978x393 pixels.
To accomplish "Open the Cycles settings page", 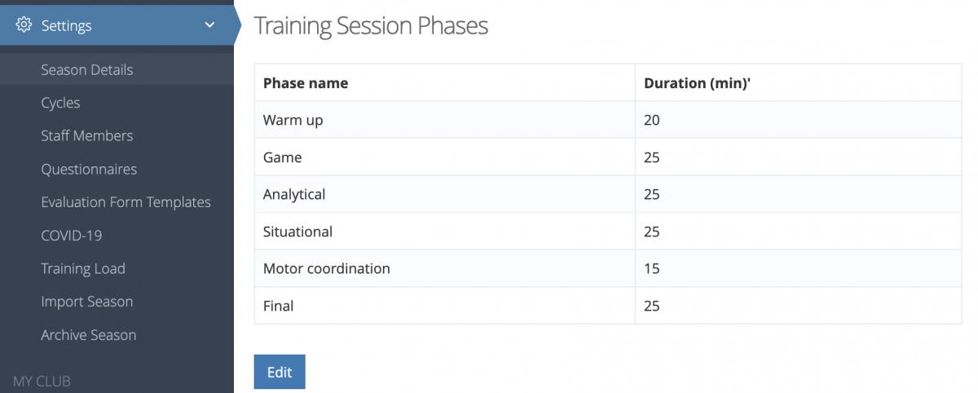I will click(60, 103).
